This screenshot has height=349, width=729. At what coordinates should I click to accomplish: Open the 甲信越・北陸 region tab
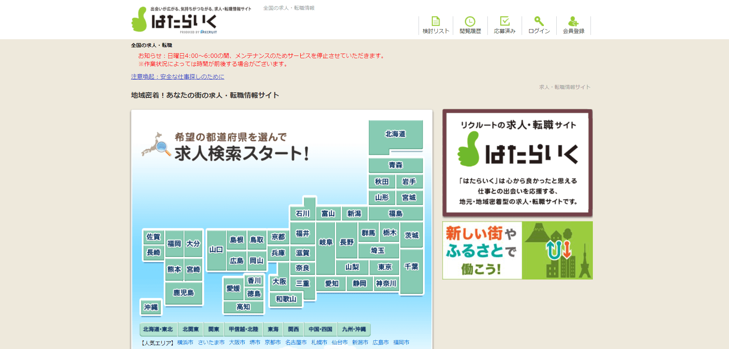244,329
